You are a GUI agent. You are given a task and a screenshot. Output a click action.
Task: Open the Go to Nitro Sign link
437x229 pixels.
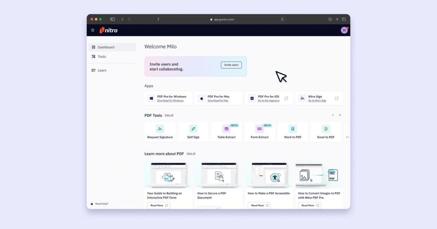tap(317, 101)
